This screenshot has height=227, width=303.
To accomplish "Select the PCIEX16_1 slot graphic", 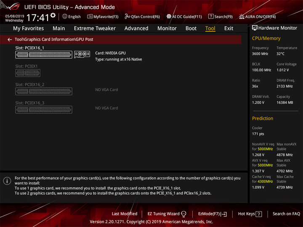I will (44, 55).
